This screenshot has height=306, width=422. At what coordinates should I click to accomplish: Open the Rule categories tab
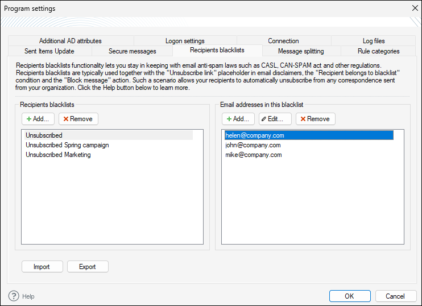[x=378, y=51]
